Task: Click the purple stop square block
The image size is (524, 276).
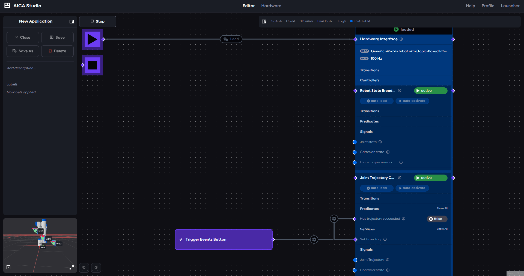Action: (x=92, y=65)
